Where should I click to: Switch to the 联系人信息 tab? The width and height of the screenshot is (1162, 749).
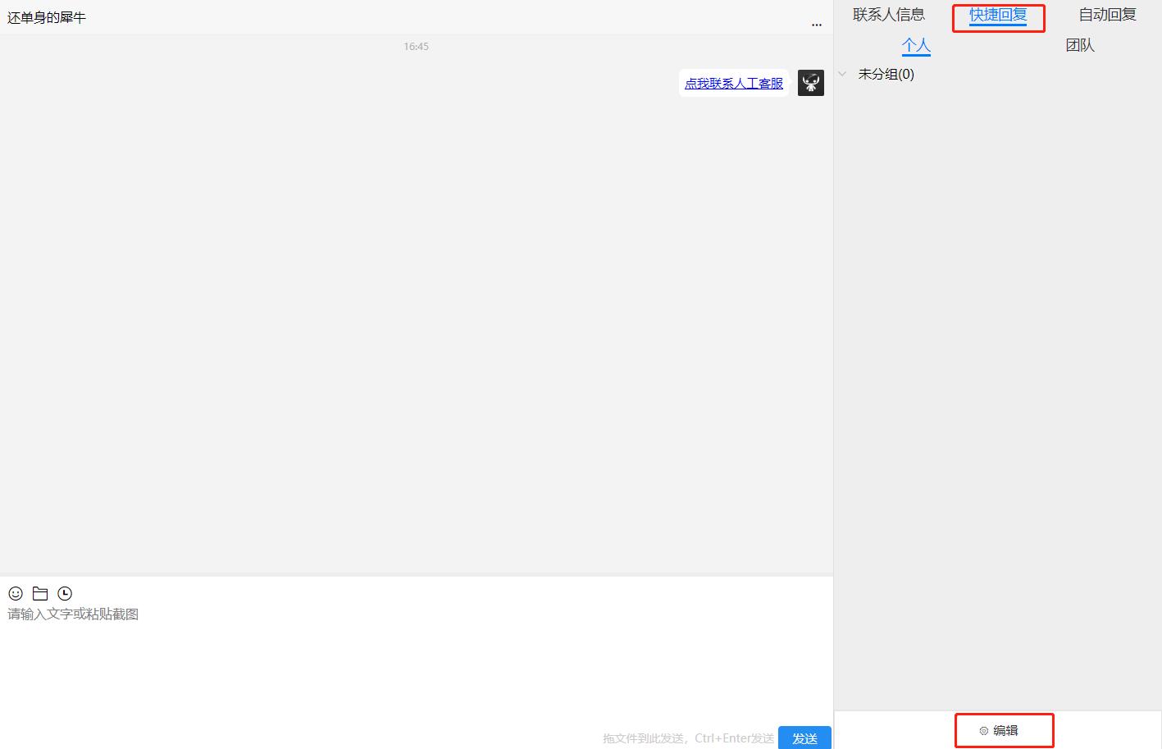click(889, 15)
